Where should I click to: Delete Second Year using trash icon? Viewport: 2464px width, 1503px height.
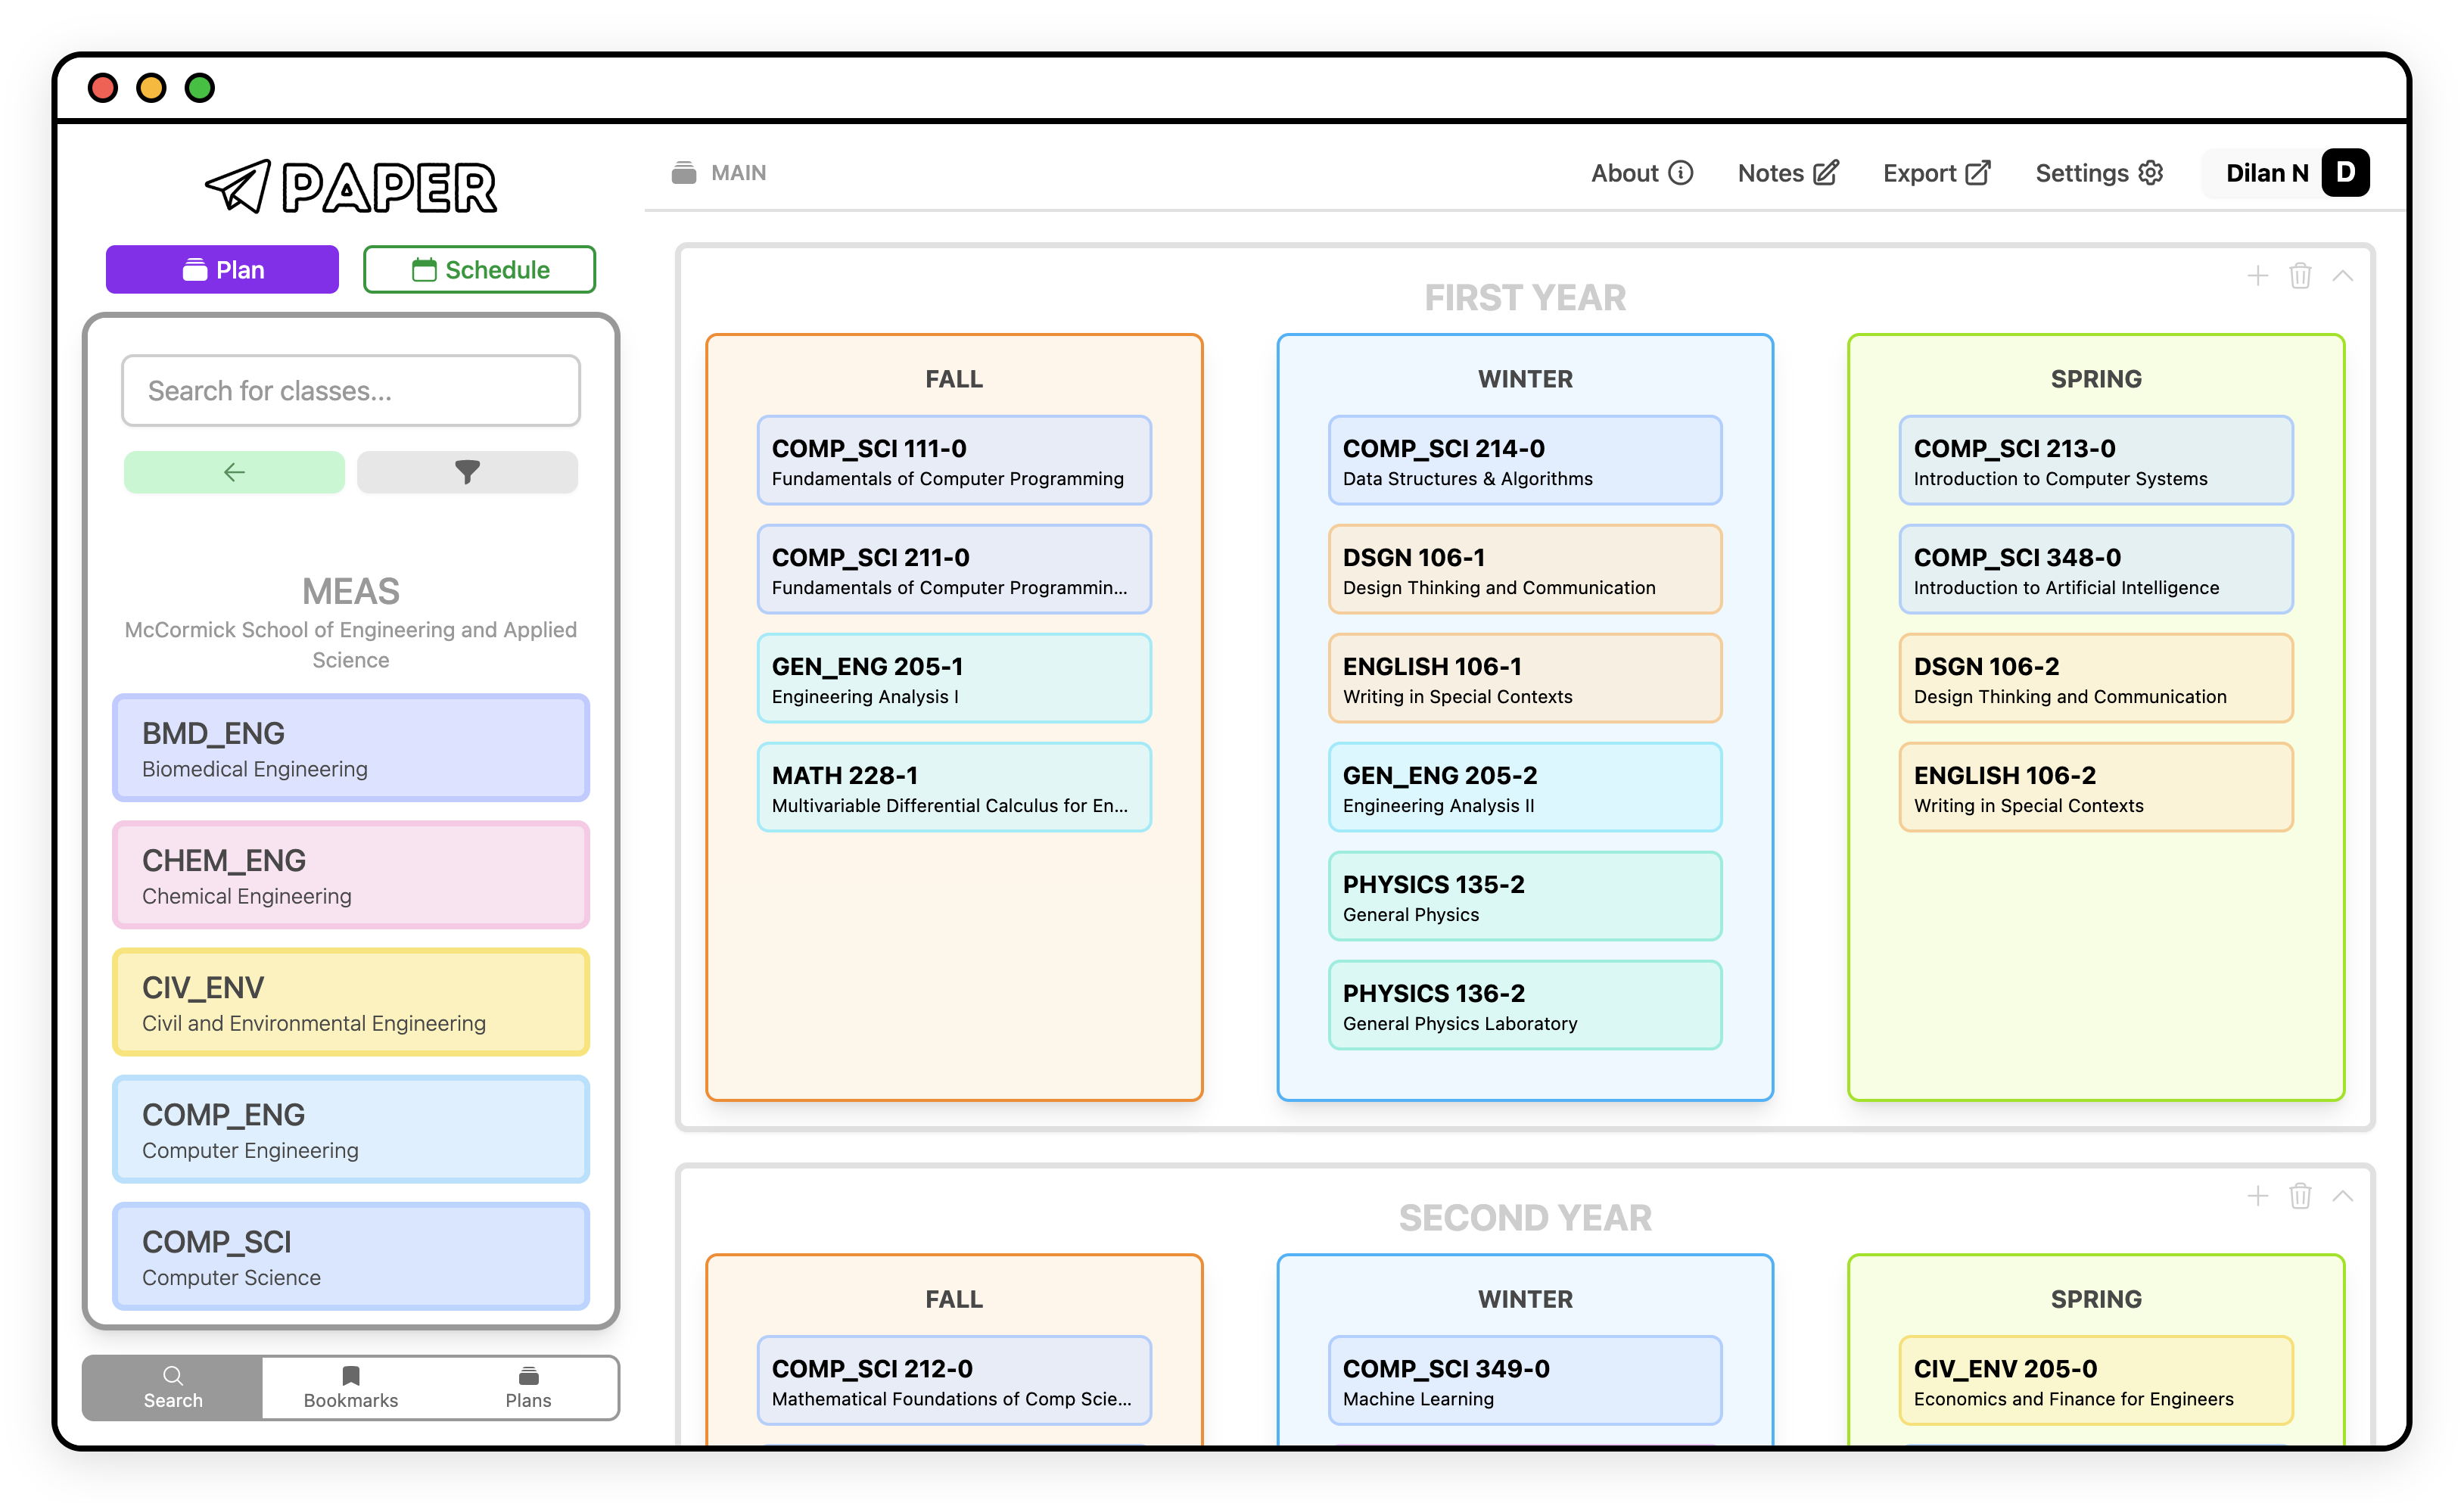click(2300, 1196)
